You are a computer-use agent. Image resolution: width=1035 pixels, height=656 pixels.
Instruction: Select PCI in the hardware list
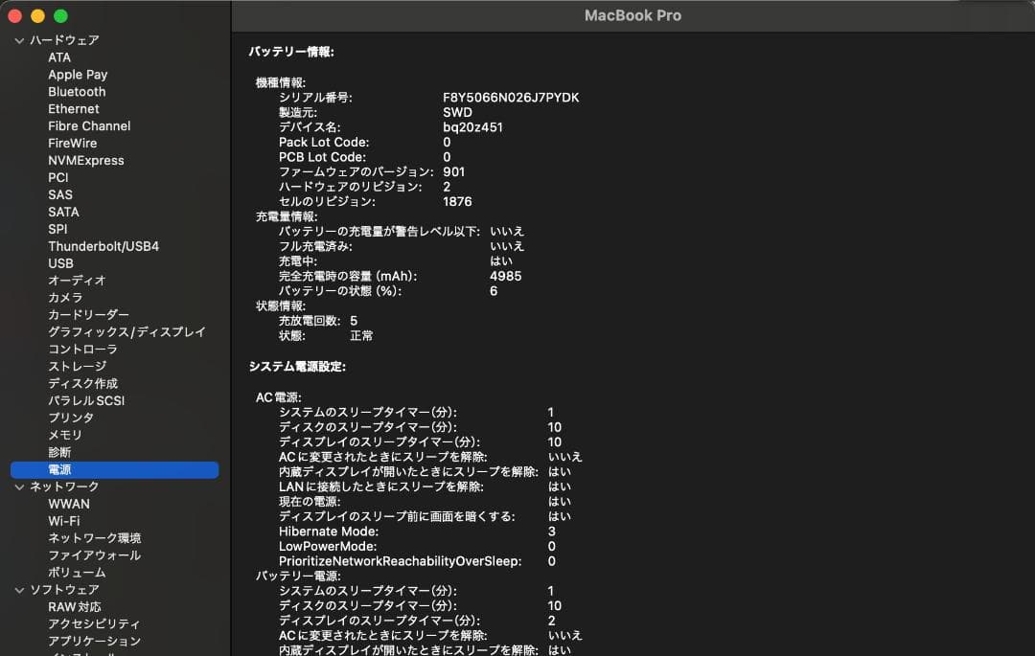point(58,177)
